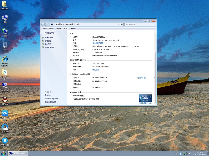This screenshot has height=156, width=209.
Task: Click the search magnifier icon
Action: [x=154, y=24]
